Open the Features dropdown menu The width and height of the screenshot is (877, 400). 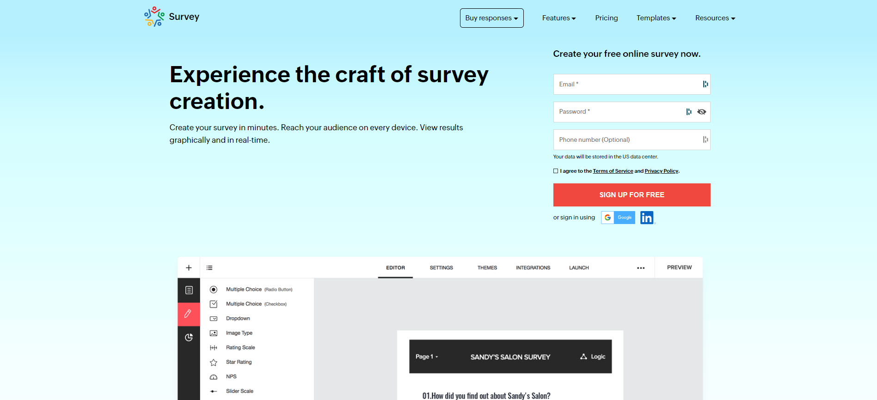point(558,18)
